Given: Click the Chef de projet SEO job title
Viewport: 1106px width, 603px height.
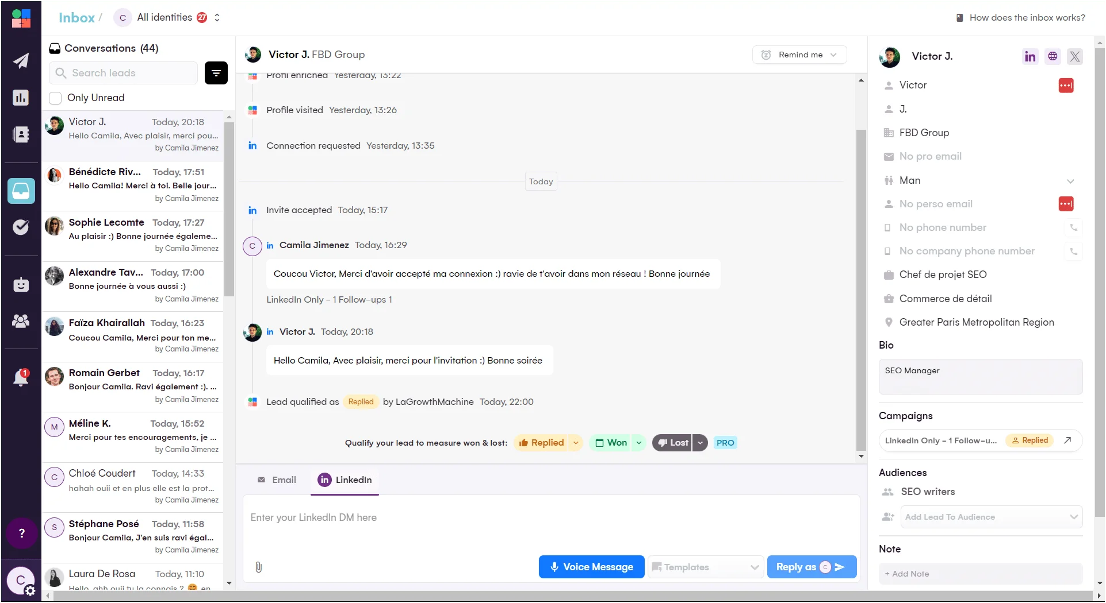Looking at the screenshot, I should pyautogui.click(x=943, y=275).
